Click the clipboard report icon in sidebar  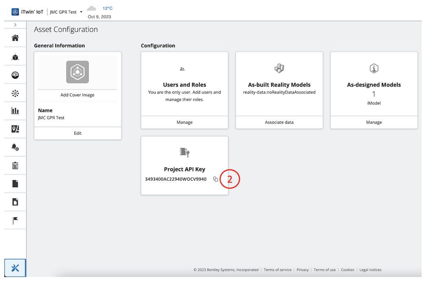(15, 165)
